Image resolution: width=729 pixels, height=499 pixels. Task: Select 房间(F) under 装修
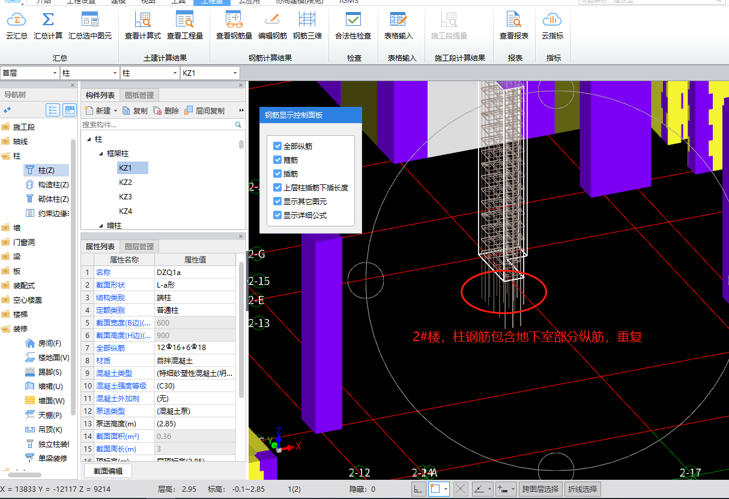point(43,343)
